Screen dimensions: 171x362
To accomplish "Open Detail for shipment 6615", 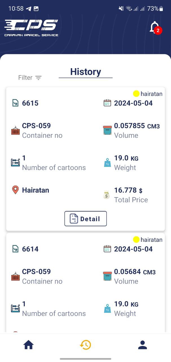I will point(85,219).
